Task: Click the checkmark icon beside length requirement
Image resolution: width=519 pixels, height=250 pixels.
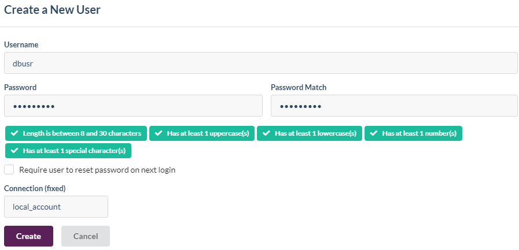Action: point(14,133)
